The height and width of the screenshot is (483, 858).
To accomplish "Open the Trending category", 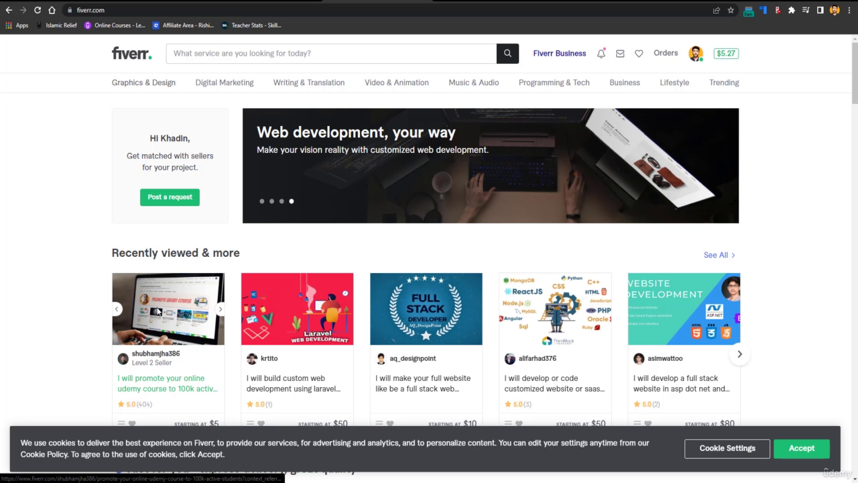I will pos(724,83).
